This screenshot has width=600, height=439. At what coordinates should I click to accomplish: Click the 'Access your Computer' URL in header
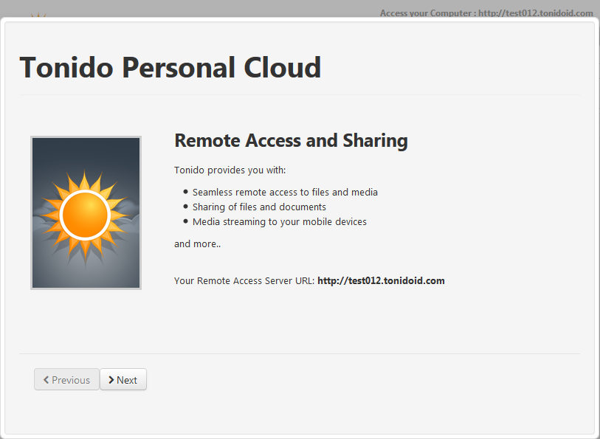(536, 13)
